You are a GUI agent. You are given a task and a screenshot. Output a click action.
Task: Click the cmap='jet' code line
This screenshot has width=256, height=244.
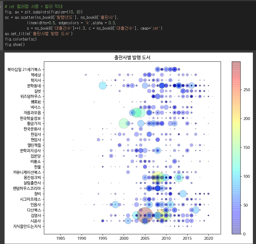point(95,28)
